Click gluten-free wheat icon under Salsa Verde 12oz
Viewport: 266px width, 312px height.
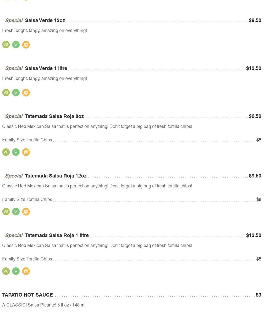[26, 45]
